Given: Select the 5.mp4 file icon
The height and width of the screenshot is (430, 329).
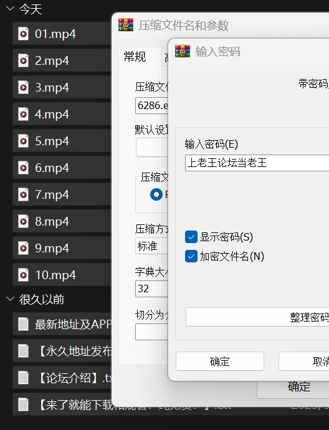Looking at the screenshot, I should (23, 141).
